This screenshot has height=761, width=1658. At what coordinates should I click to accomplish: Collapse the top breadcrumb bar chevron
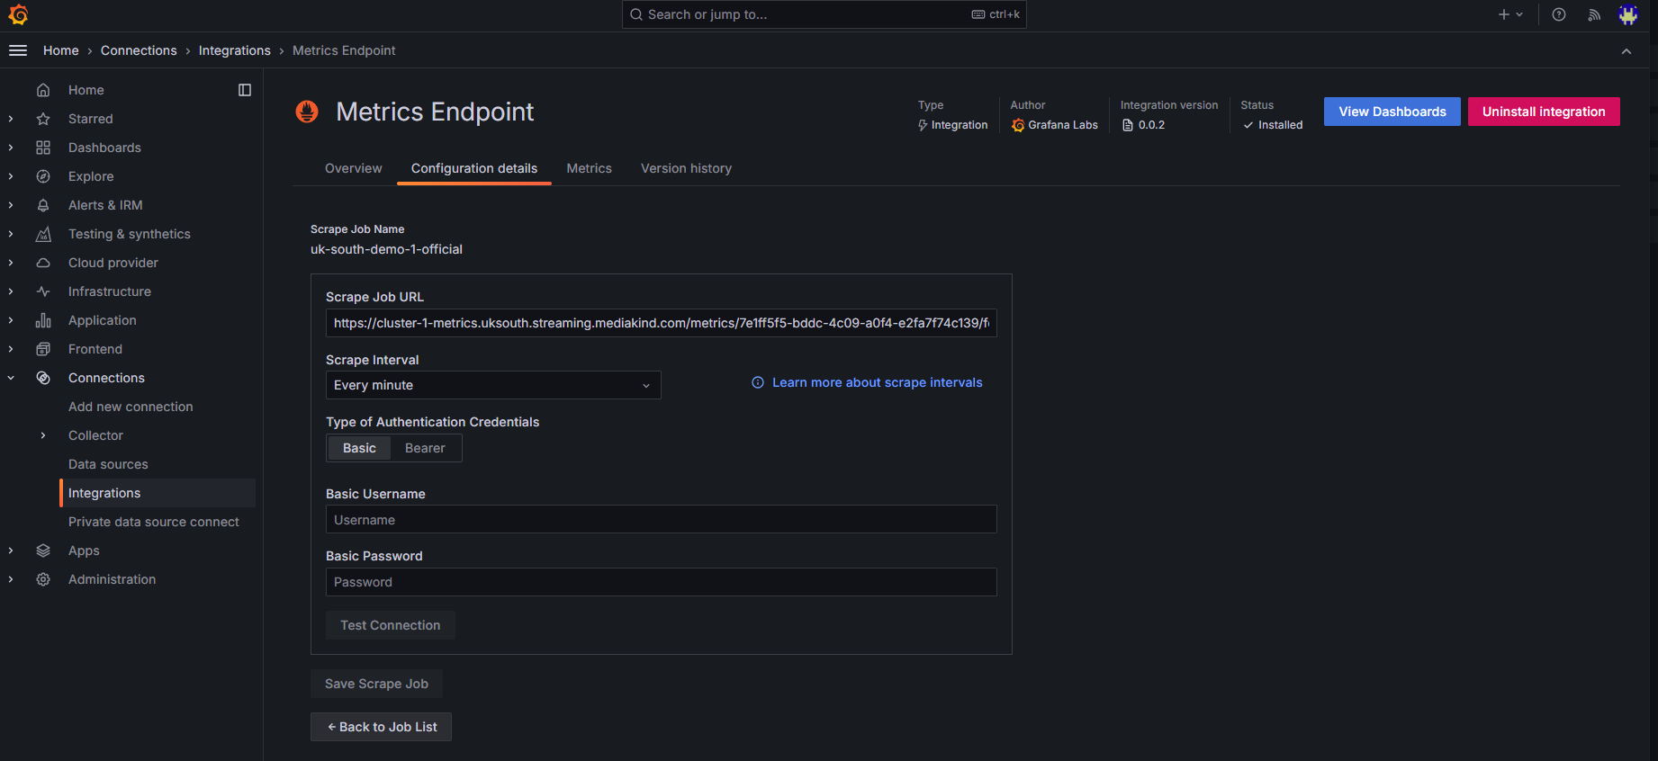(1626, 51)
